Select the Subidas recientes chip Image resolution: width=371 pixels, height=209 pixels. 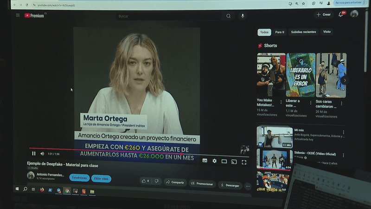303,32
